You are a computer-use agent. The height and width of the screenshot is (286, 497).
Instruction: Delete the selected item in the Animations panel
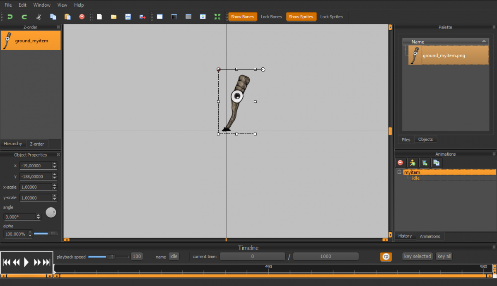click(x=400, y=163)
